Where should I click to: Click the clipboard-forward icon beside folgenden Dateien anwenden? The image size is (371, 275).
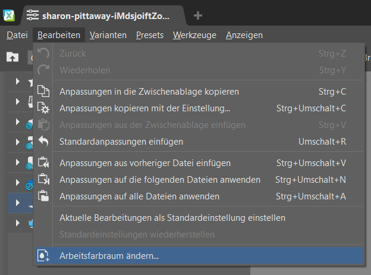(43, 179)
